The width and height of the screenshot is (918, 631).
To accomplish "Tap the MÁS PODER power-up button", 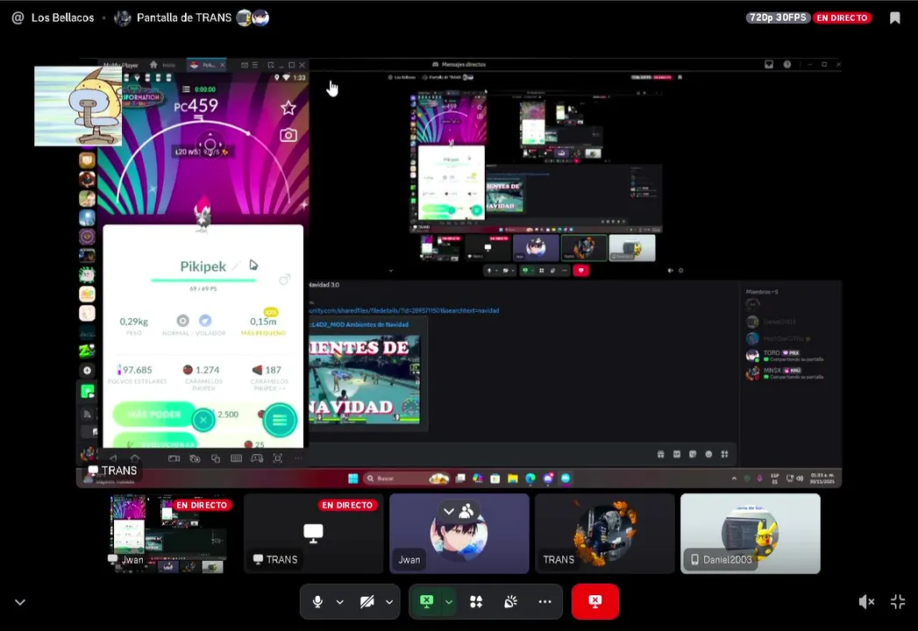I will 154,414.
